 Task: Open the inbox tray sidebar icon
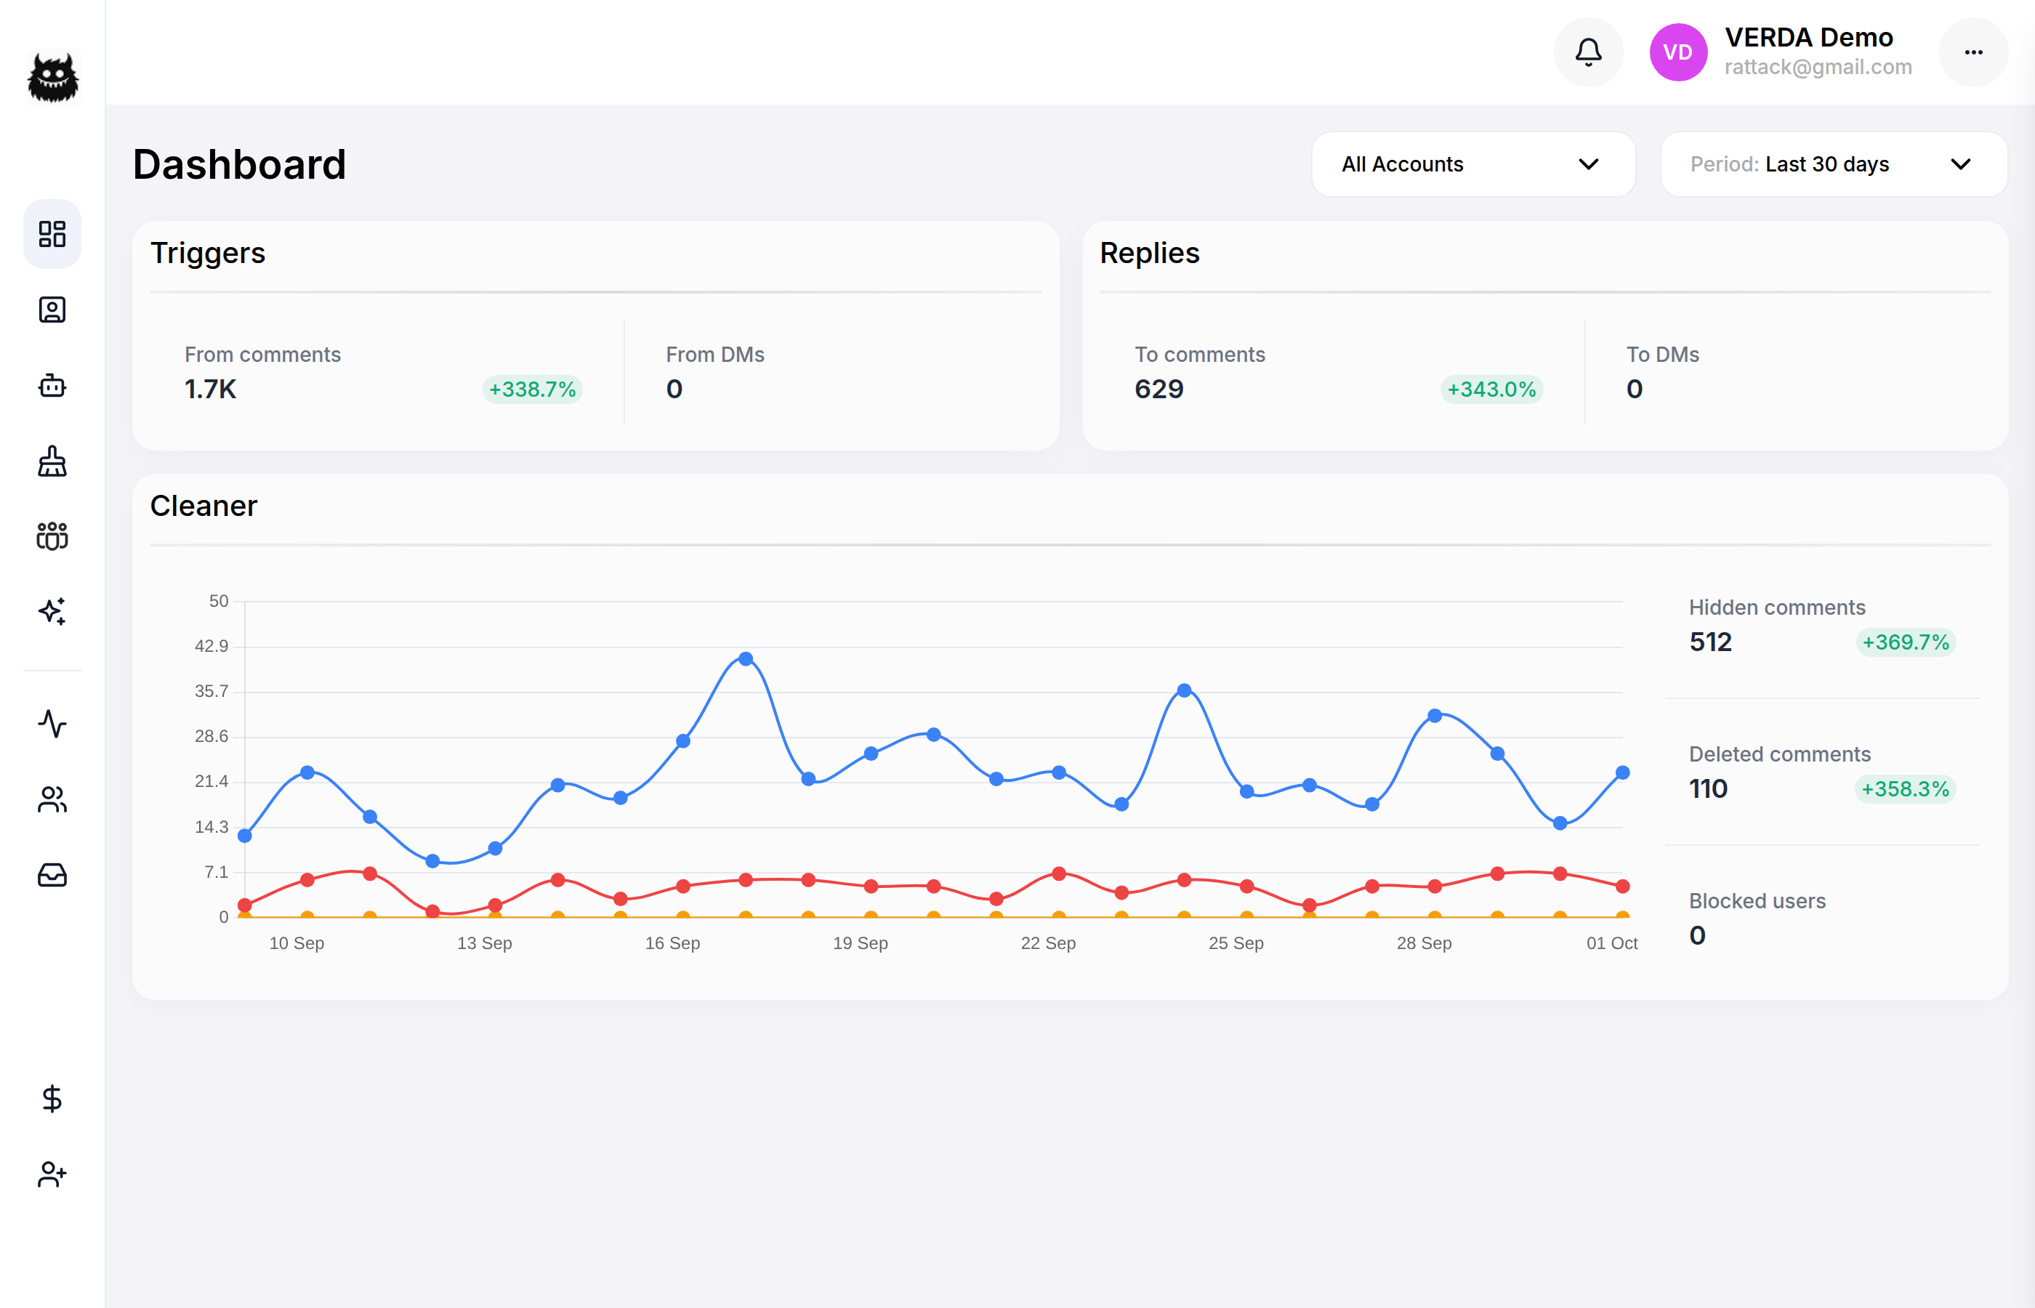coord(52,875)
